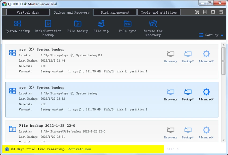Open the File sync tool
Image resolution: width=228 pixels, height=155 pixels.
[x=127, y=27]
